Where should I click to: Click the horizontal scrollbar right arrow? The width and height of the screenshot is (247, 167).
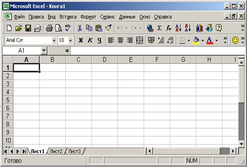click(233, 151)
